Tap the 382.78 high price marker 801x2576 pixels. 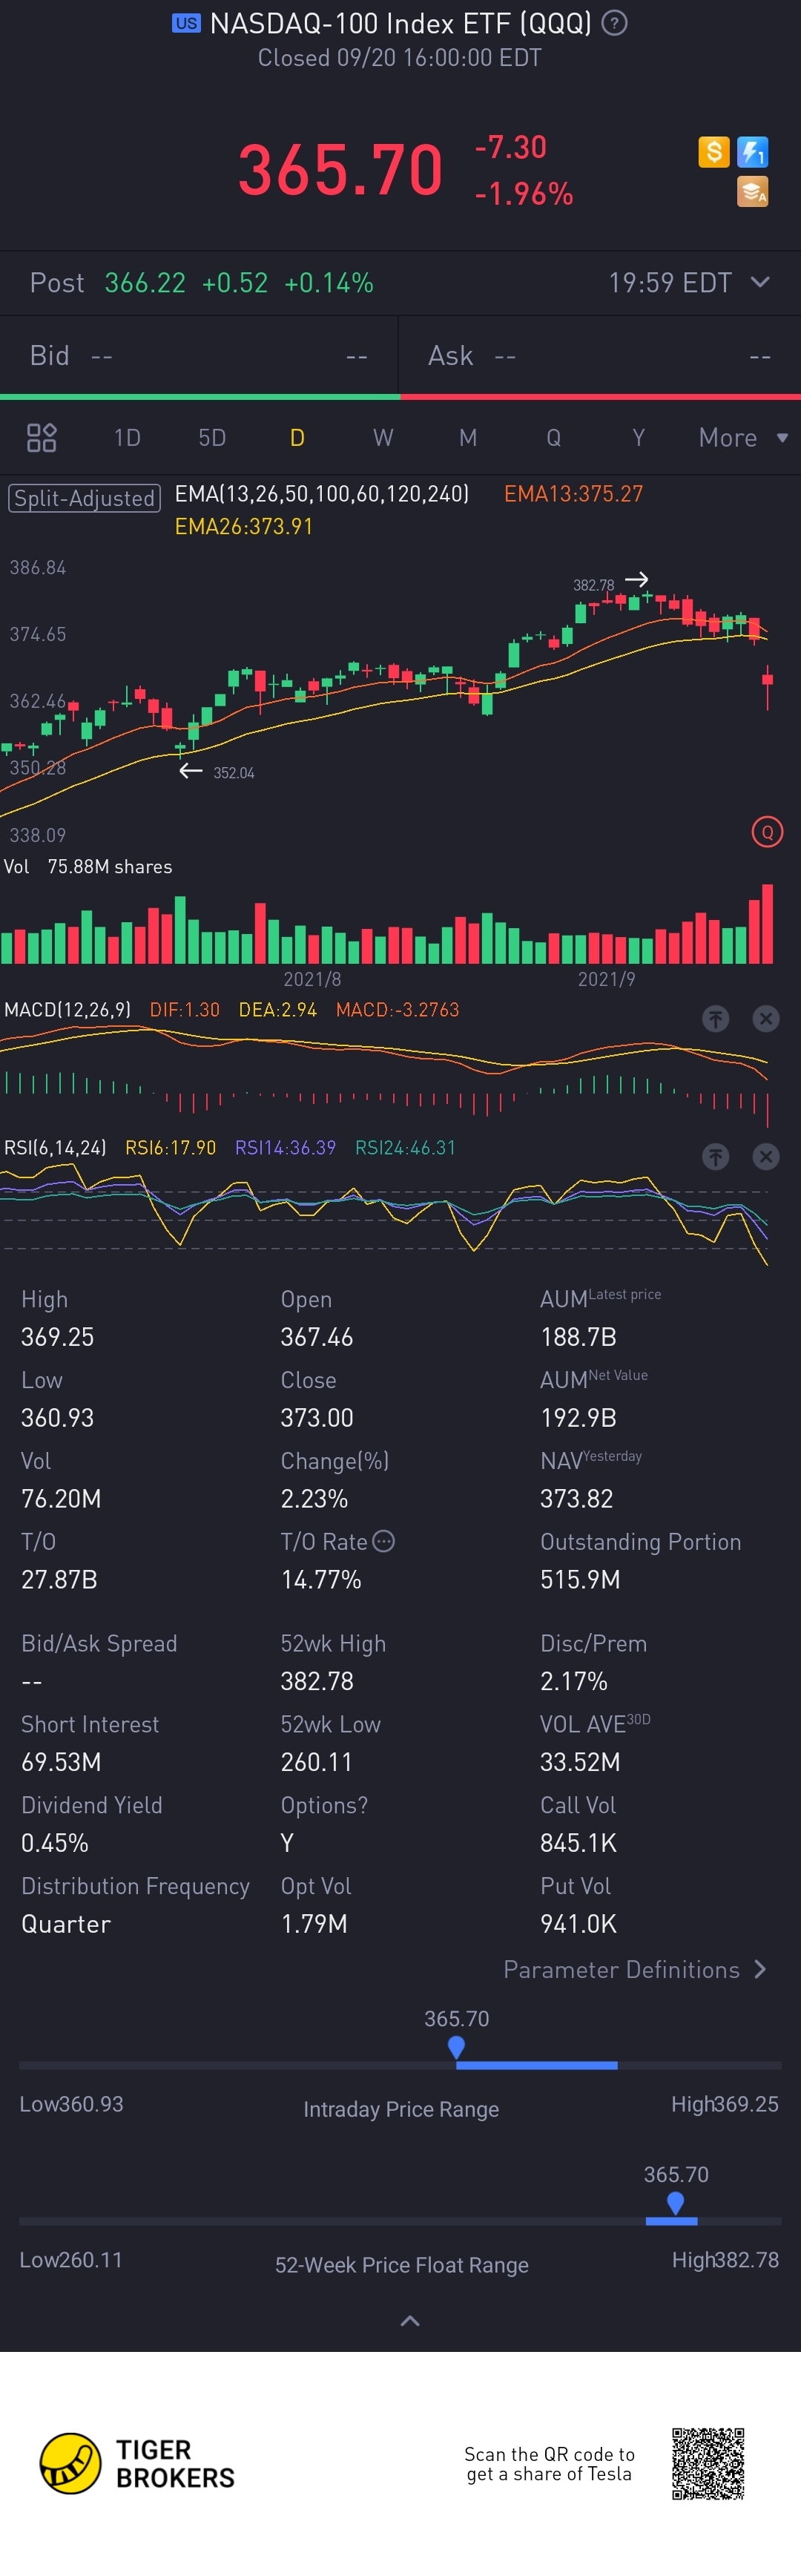coord(593,585)
